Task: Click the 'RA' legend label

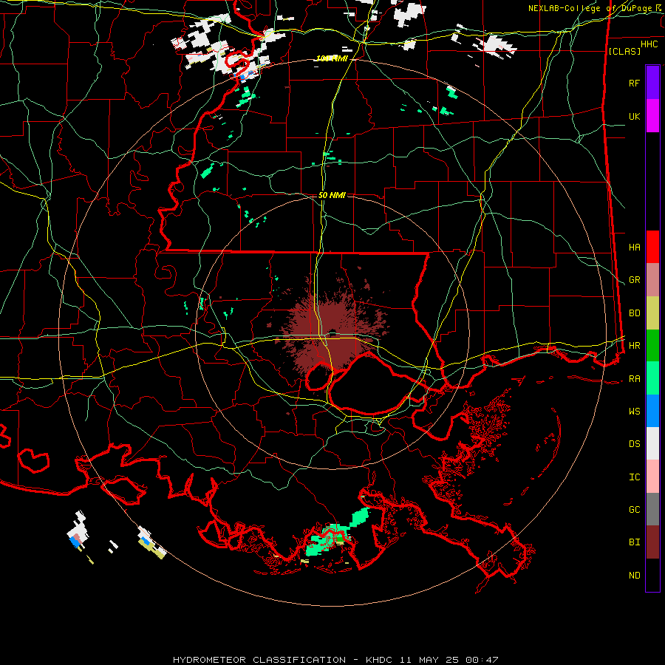Action: click(634, 379)
